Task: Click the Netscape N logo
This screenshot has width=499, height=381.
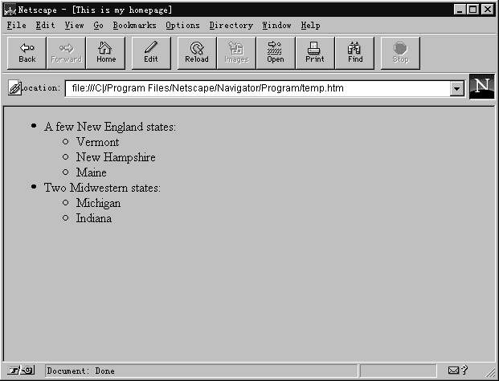Action: coord(481,87)
